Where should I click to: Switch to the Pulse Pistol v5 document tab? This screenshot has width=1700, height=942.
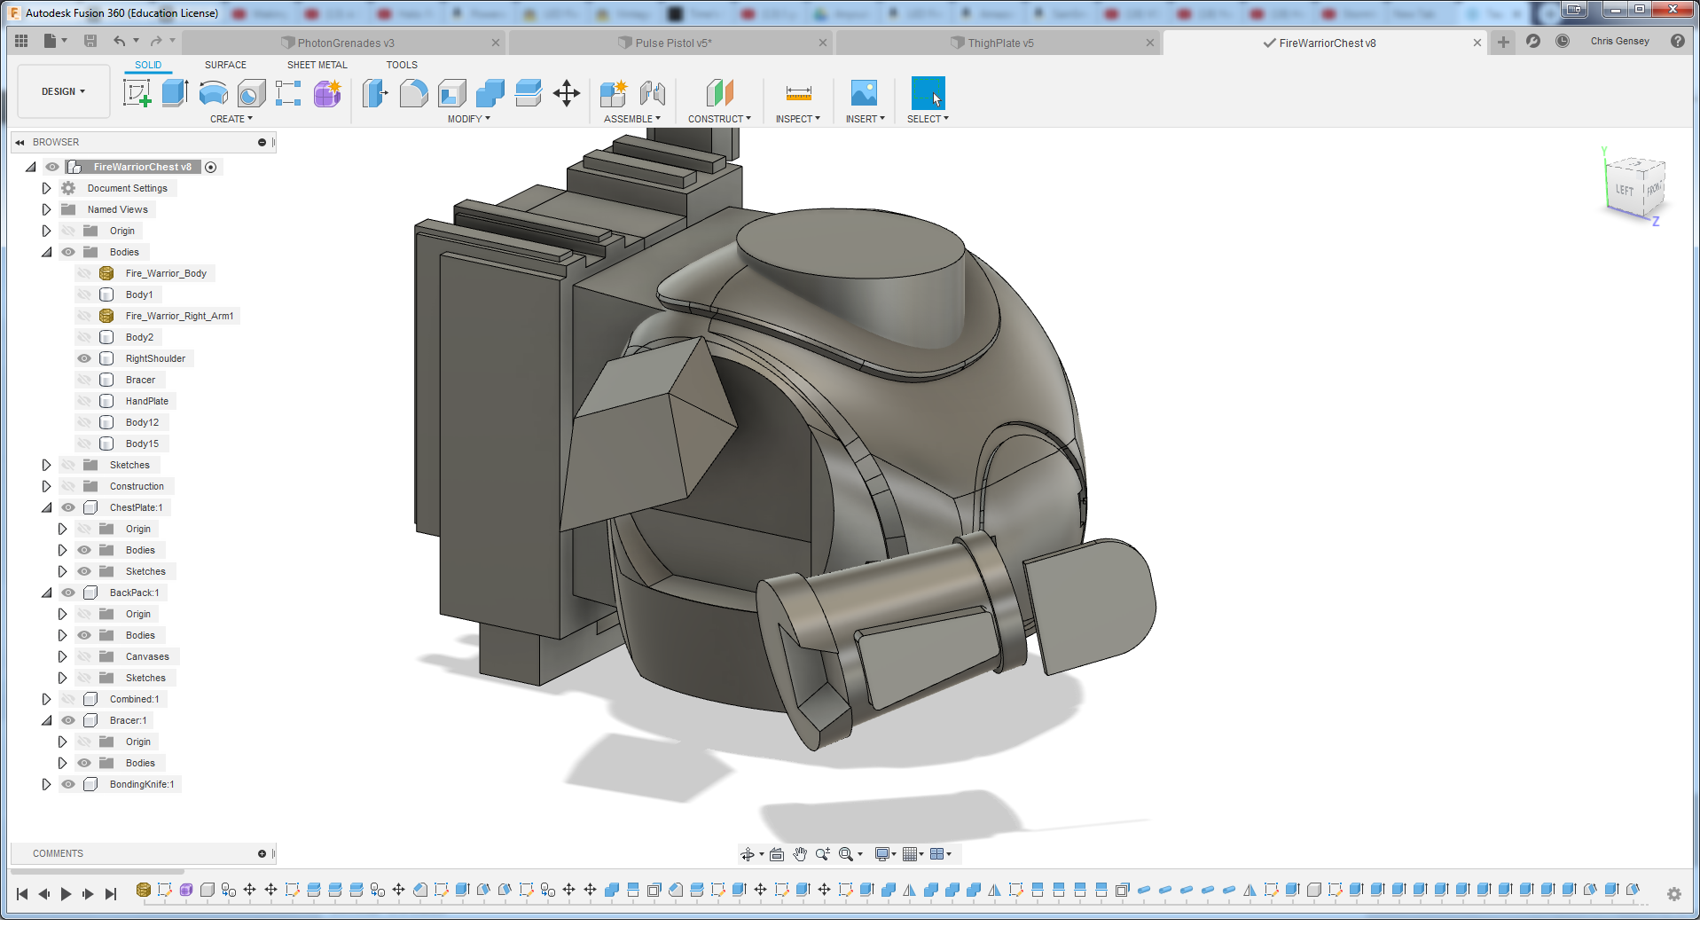coord(672,43)
